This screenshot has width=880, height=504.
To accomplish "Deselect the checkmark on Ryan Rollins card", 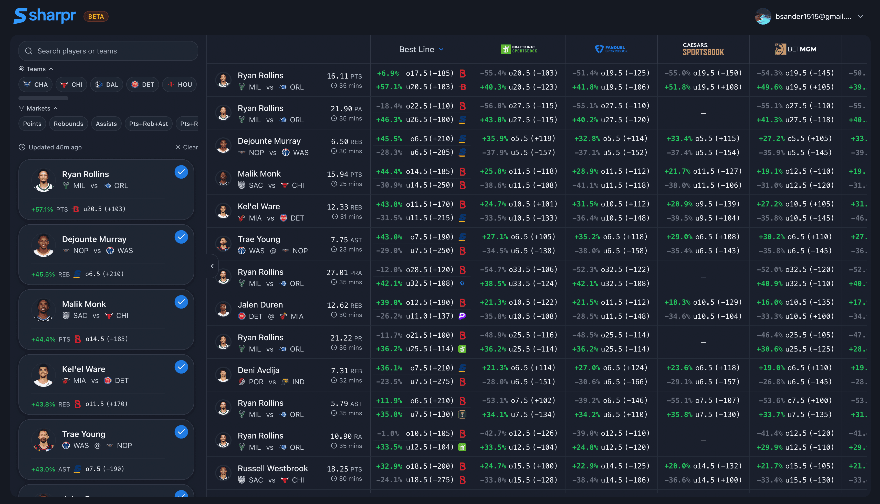I will pyautogui.click(x=181, y=172).
